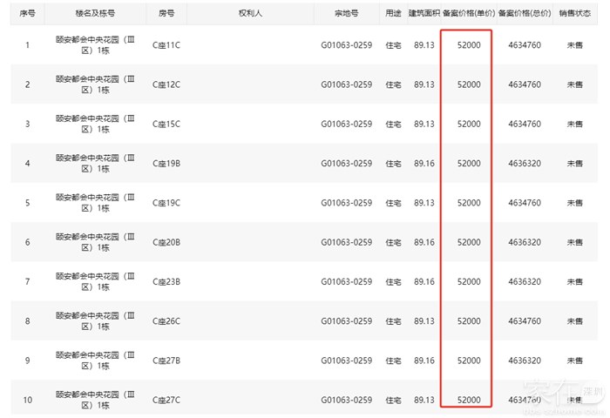The width and height of the screenshot is (610, 418).
Task: Select 52000 unit price in row 6
Action: [x=469, y=242]
